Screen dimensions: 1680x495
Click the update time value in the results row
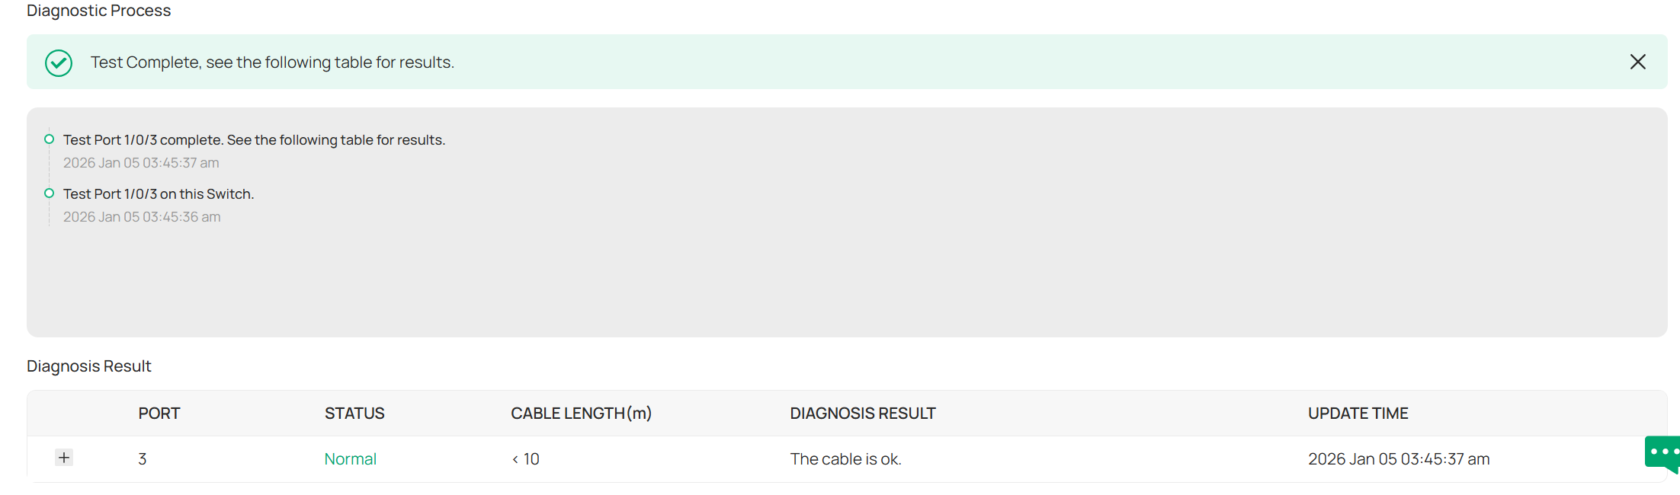(x=1399, y=458)
